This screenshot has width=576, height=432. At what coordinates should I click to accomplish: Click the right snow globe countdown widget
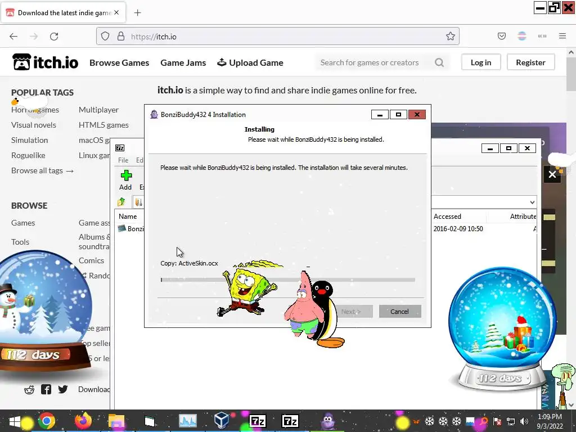click(502, 328)
